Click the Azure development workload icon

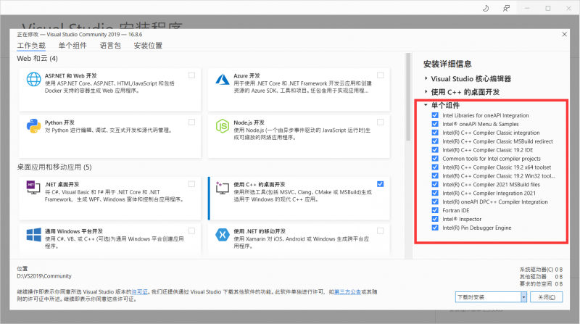(222, 79)
